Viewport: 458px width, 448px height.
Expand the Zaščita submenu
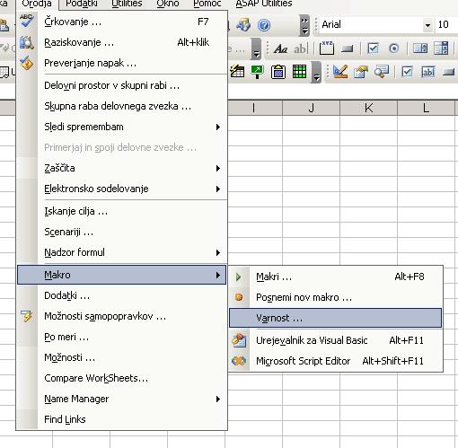point(122,168)
